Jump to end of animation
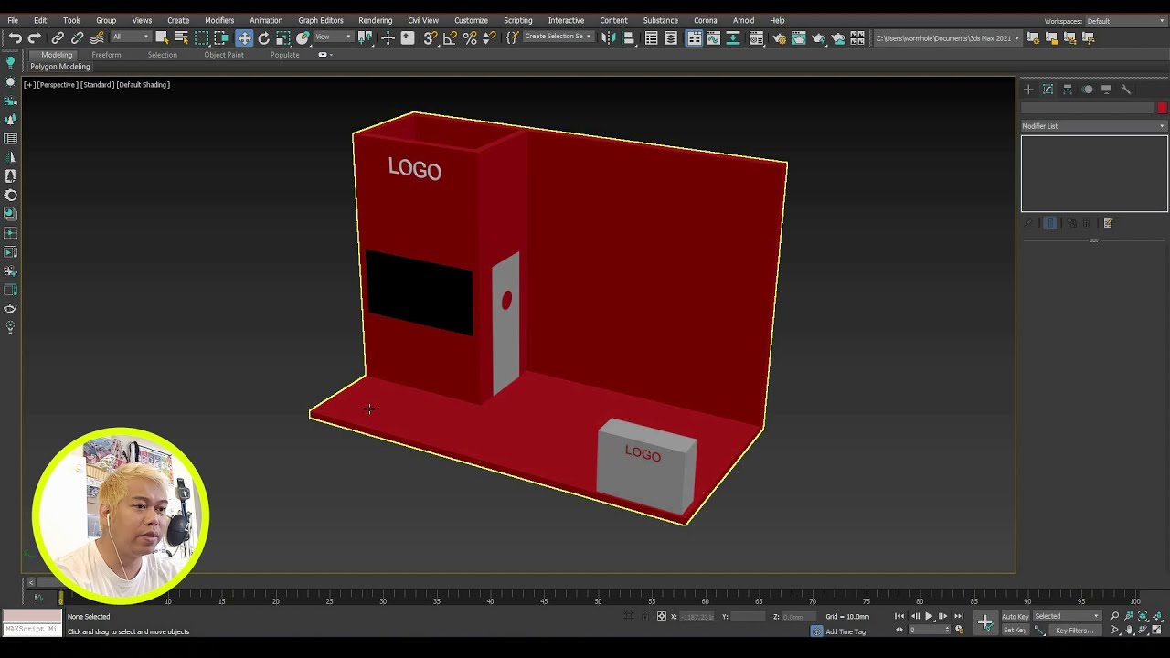 (959, 616)
